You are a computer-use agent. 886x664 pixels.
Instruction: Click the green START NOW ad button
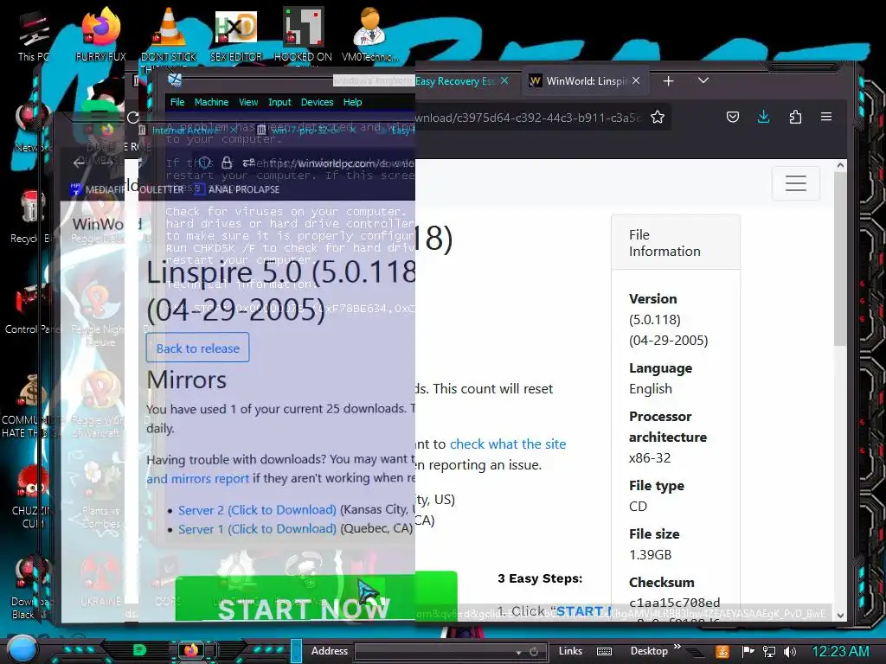(316, 597)
